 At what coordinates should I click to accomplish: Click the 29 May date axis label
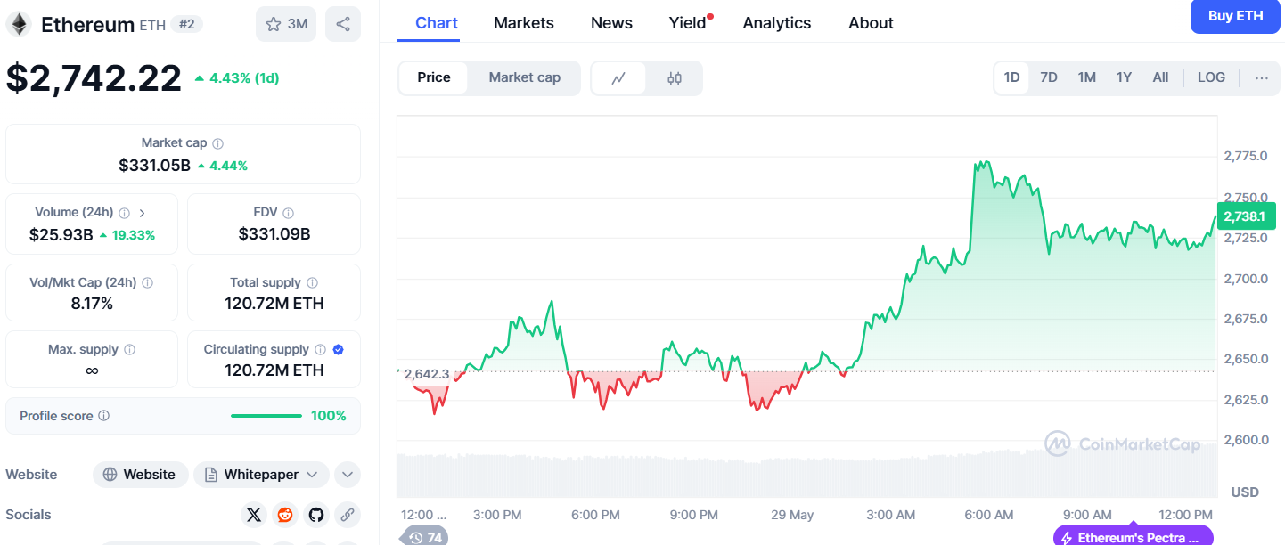(x=792, y=515)
